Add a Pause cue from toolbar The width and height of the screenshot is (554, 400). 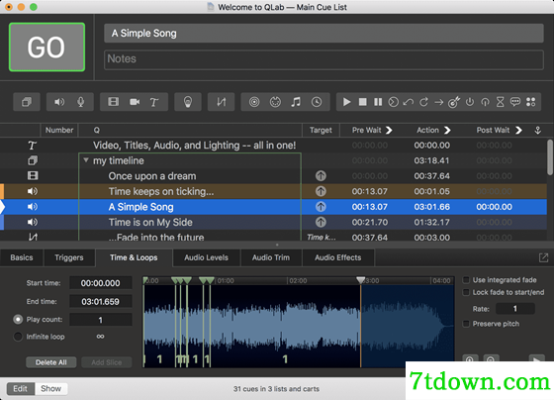click(378, 102)
